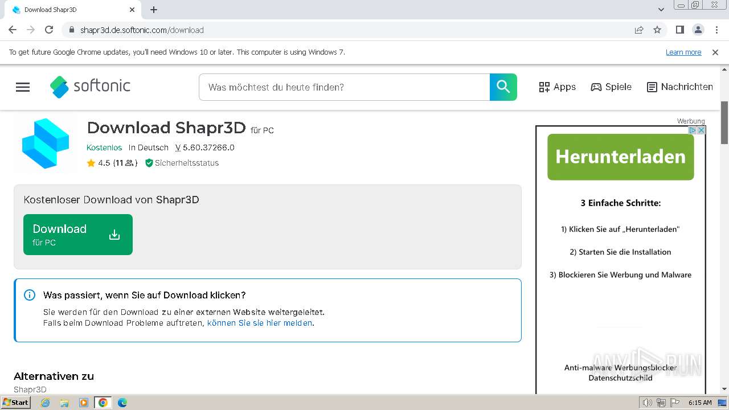Viewport: 729px width, 410px height.
Task: Click the können Sie sie hier melden link
Action: 260,323
